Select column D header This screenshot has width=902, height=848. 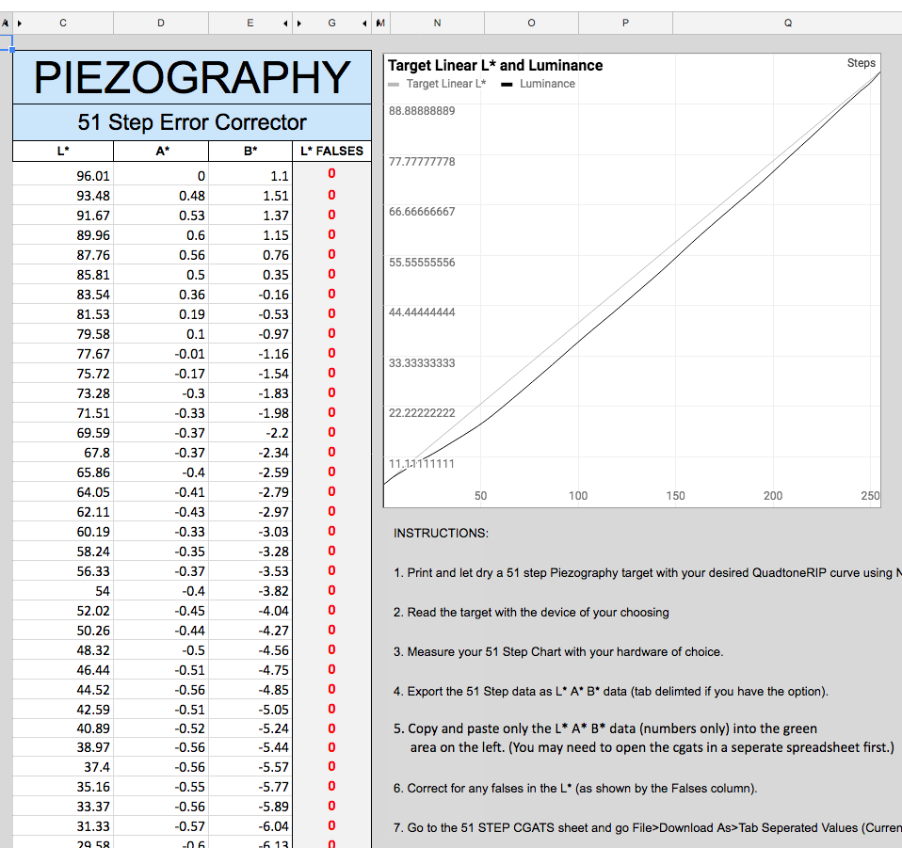161,23
